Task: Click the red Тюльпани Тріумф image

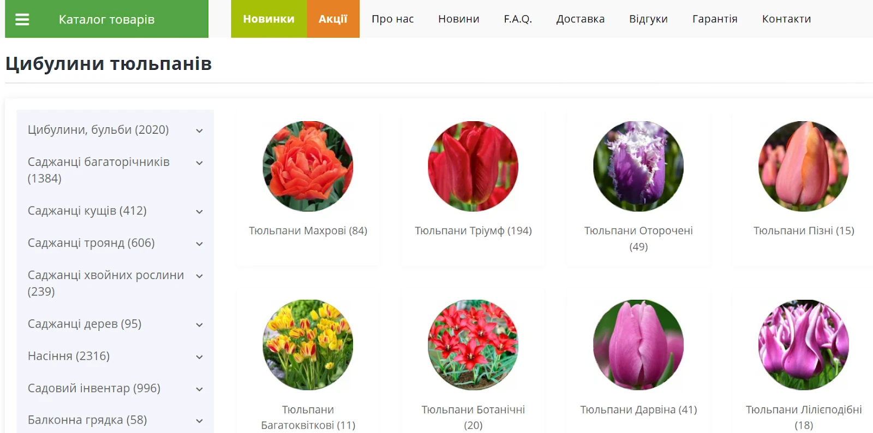Action: (473, 166)
